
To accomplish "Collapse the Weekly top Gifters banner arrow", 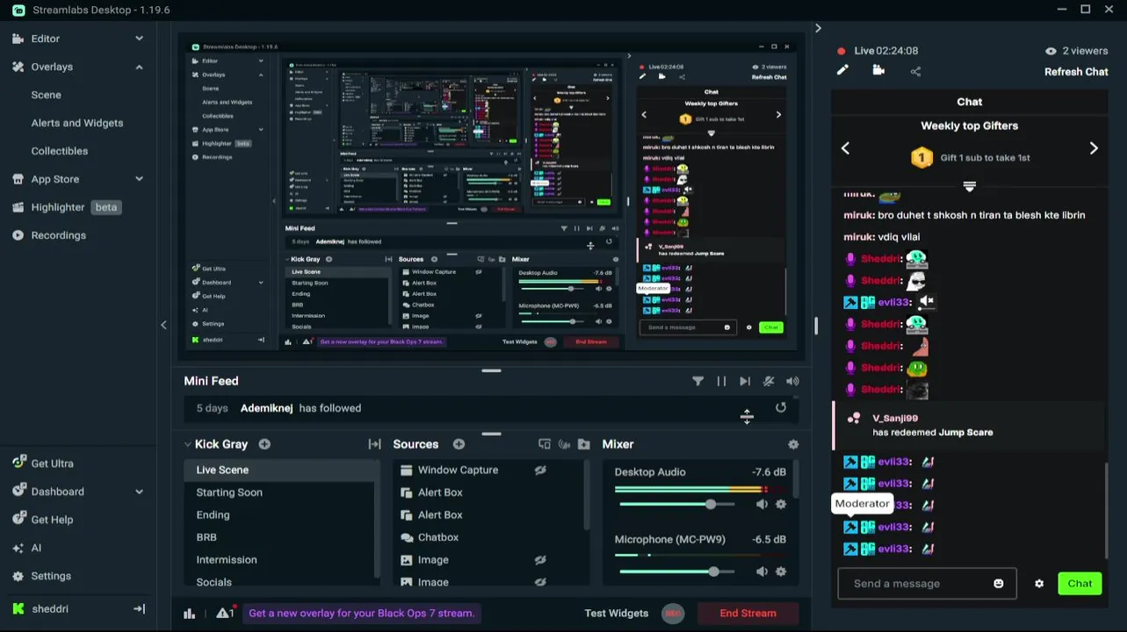I will point(970,186).
